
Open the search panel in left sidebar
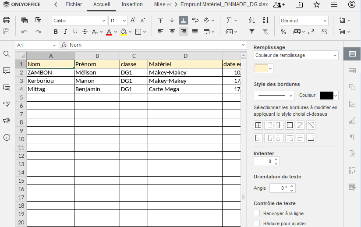pos(7,54)
